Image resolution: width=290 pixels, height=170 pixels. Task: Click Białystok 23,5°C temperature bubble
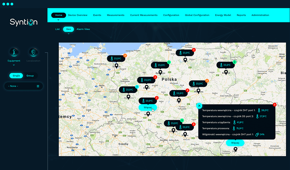point(225,65)
